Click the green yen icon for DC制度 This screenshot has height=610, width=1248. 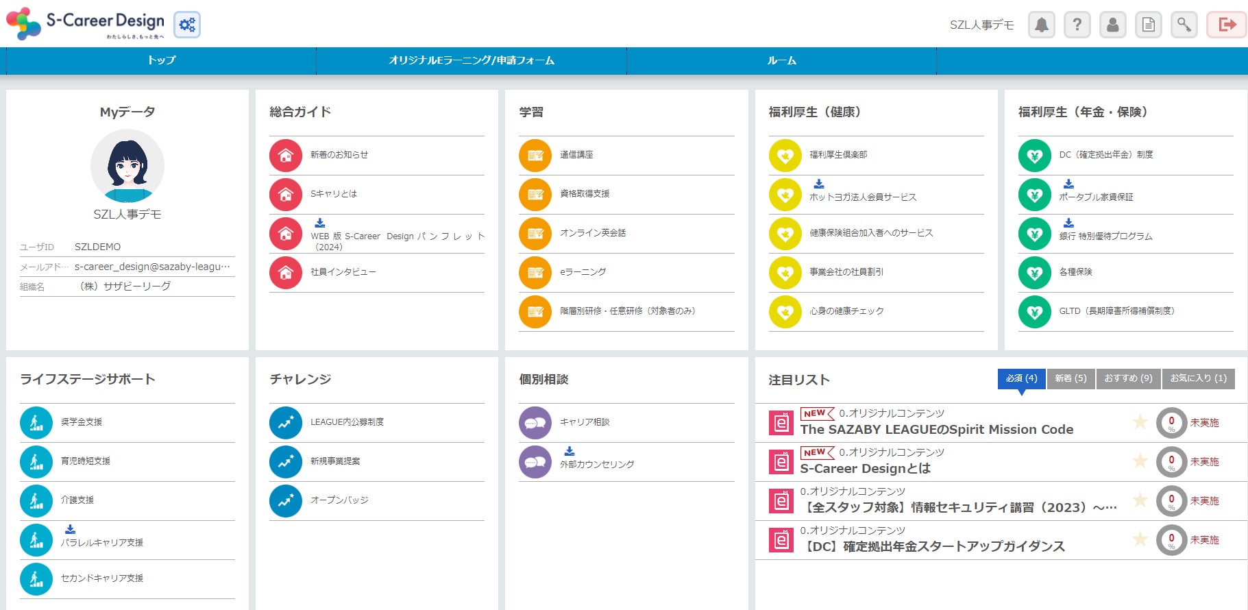[1035, 156]
